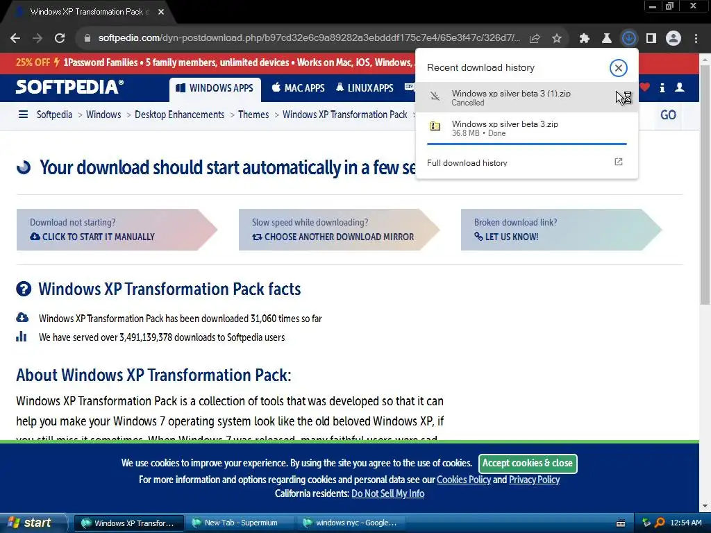711x533 pixels.
Task: Click the GO search button
Action: pos(669,115)
